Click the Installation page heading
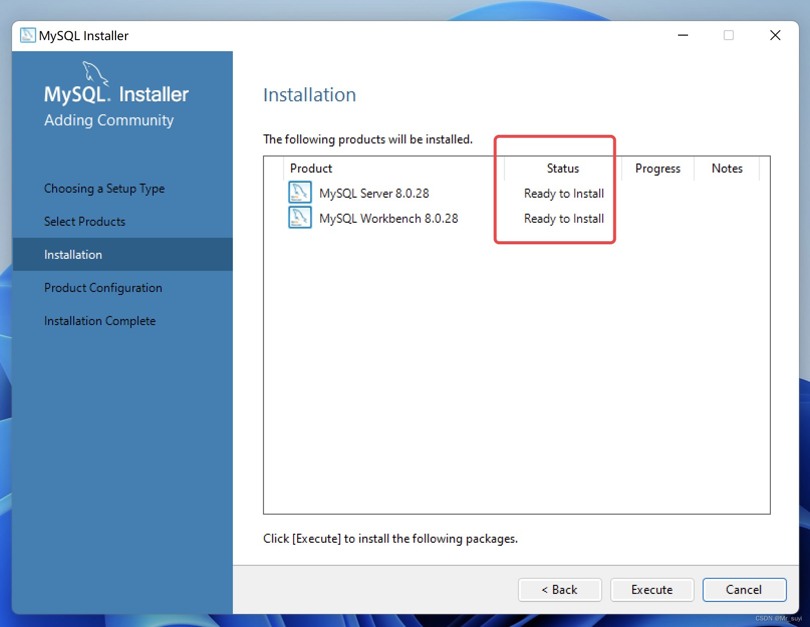This screenshot has width=810, height=627. coord(310,95)
